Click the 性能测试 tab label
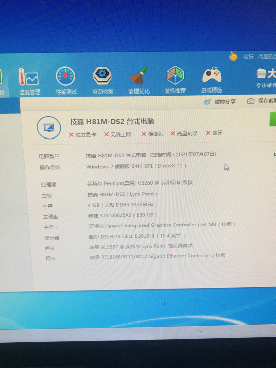The height and width of the screenshot is (368, 276). coord(66,91)
